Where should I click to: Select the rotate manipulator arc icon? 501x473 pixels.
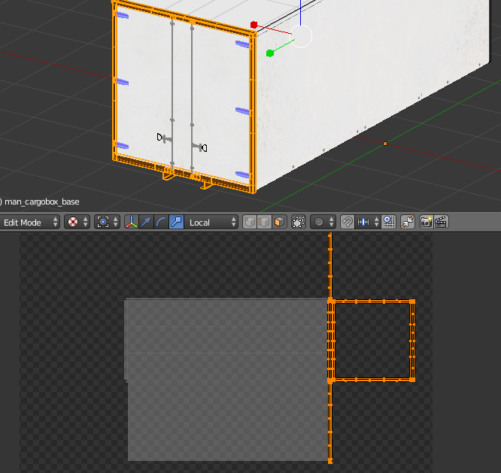(x=161, y=222)
